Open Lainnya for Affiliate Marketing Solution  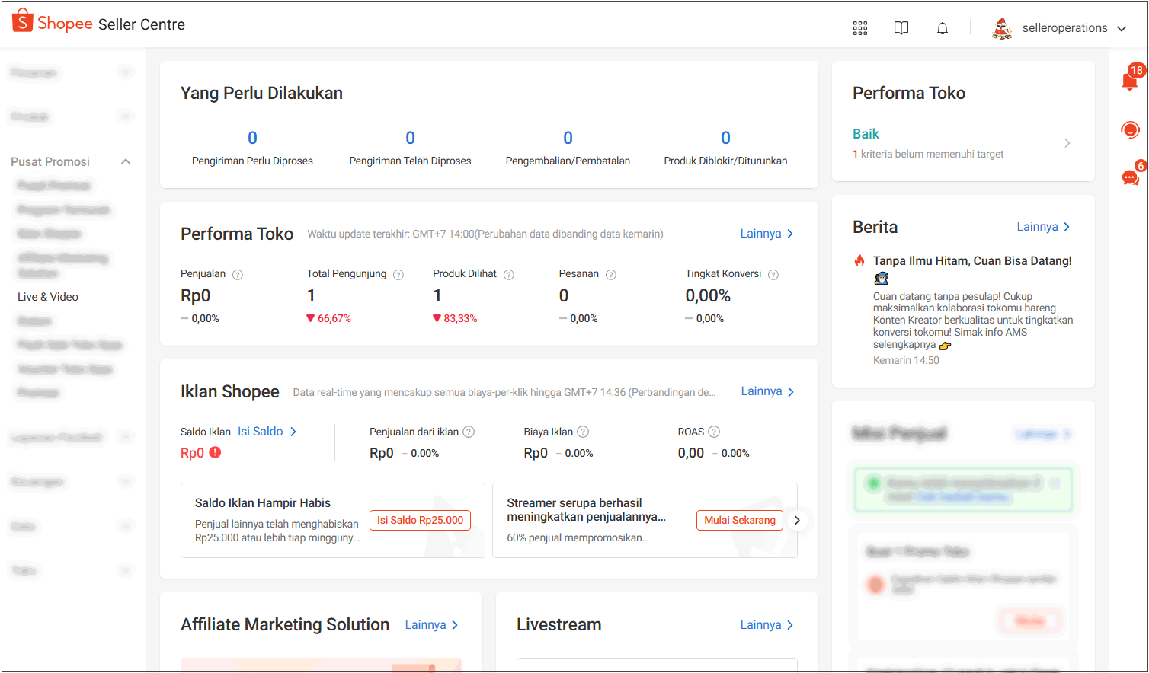431,625
